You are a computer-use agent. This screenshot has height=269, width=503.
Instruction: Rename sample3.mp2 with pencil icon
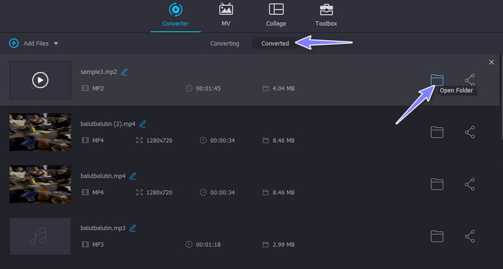coord(124,72)
